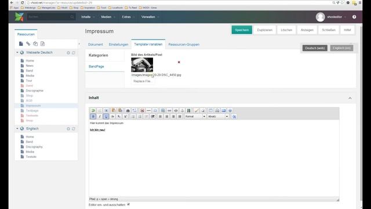This screenshot has height=209, width=371.
Task: Click the globe icon beside Englisch
Action: [x=22, y=128]
